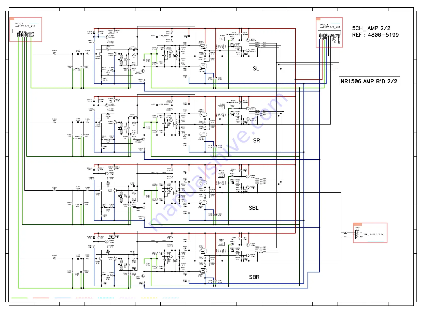Select the dashed dark-red legend line
The width and height of the screenshot is (433, 321).
coord(84,298)
